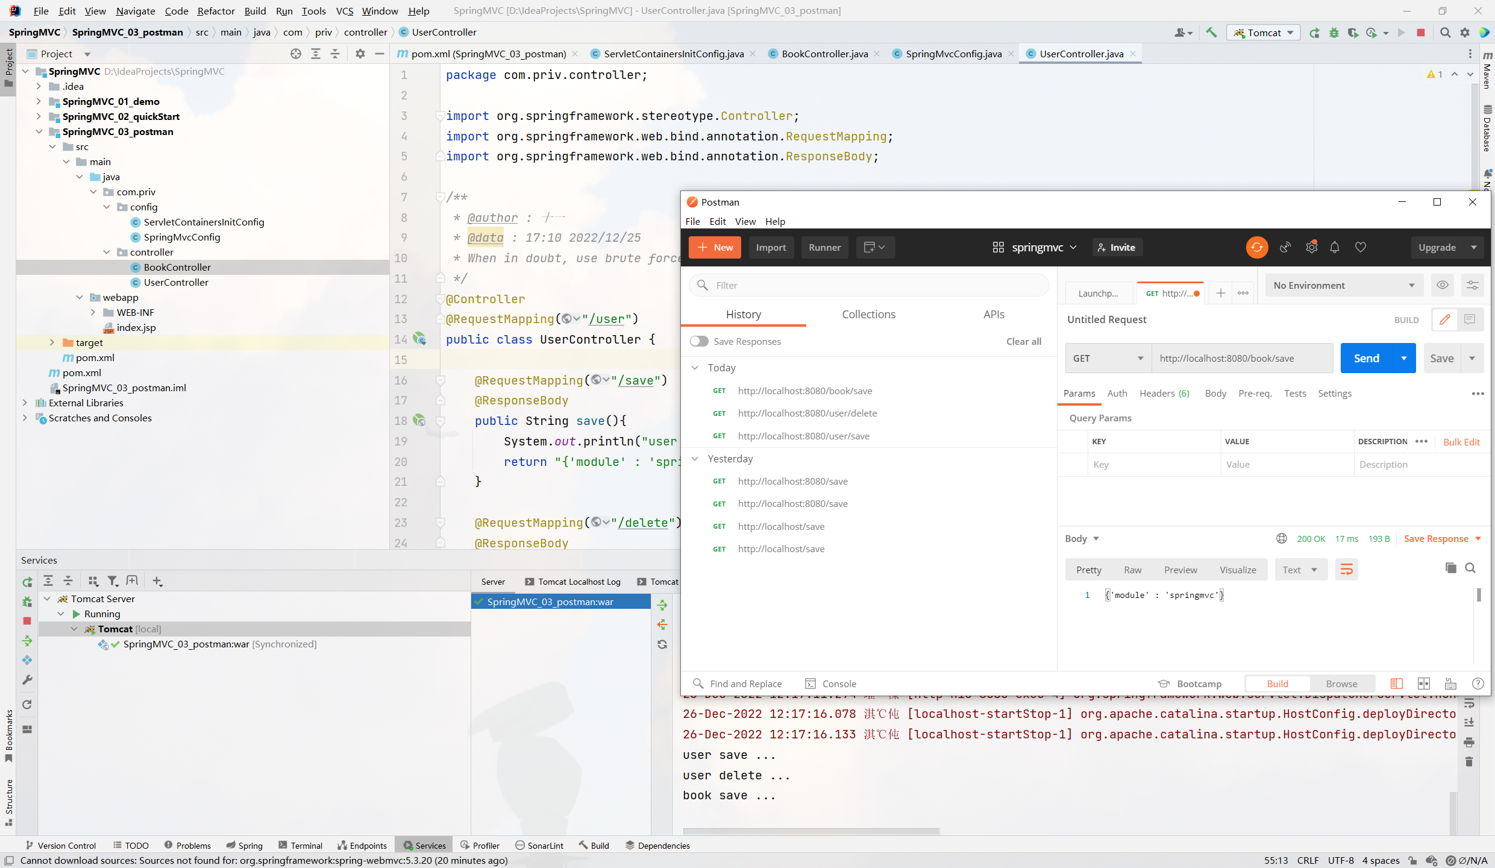
Task: Toggle the Save Responses switch
Action: click(699, 341)
